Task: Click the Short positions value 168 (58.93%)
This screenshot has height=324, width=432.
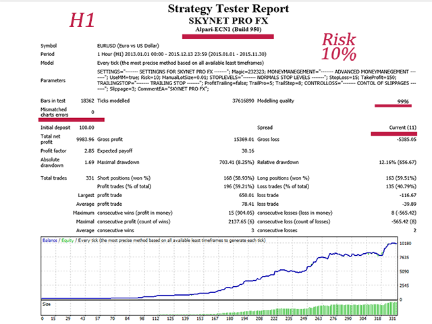Action: [x=238, y=178]
